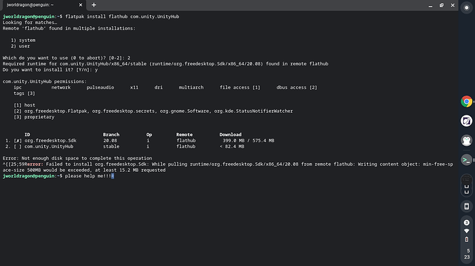Click the '< 82.4 MB' download value
The image size is (475, 266).
tap(232, 146)
